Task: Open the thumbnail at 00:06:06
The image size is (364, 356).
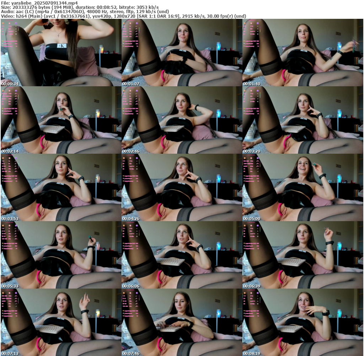Action: pos(182,255)
